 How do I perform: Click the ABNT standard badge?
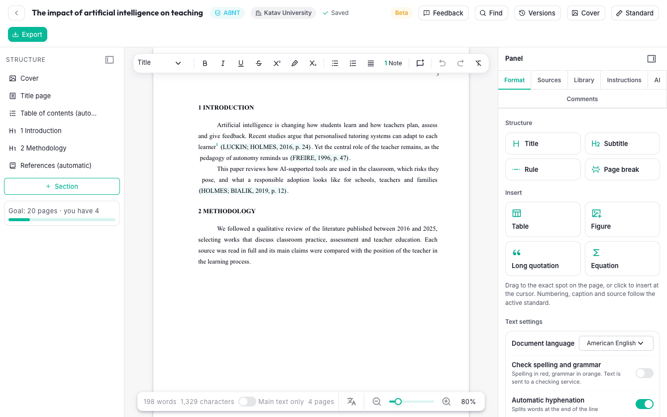pyautogui.click(x=227, y=13)
